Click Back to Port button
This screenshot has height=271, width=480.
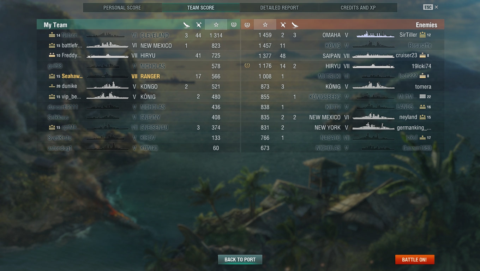click(x=240, y=259)
